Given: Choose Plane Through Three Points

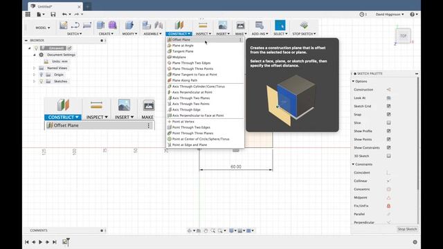Looking at the screenshot, I should (205, 68).
